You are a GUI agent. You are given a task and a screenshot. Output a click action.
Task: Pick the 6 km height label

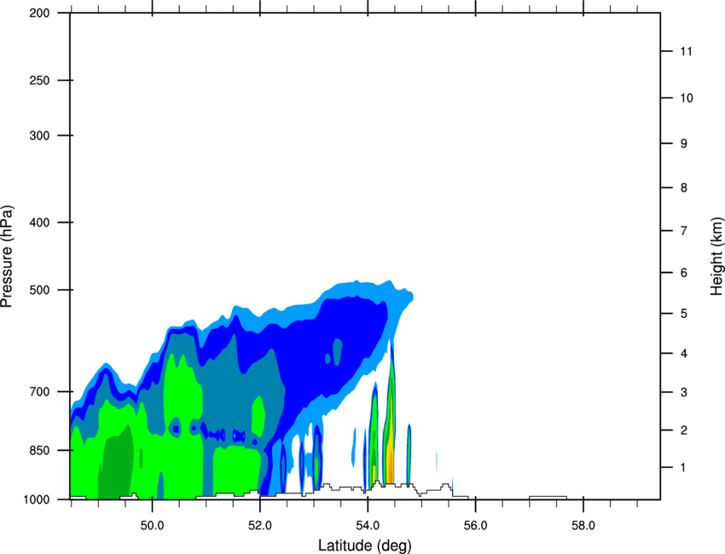(683, 273)
